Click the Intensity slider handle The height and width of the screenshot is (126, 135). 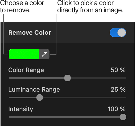click(x=123, y=117)
